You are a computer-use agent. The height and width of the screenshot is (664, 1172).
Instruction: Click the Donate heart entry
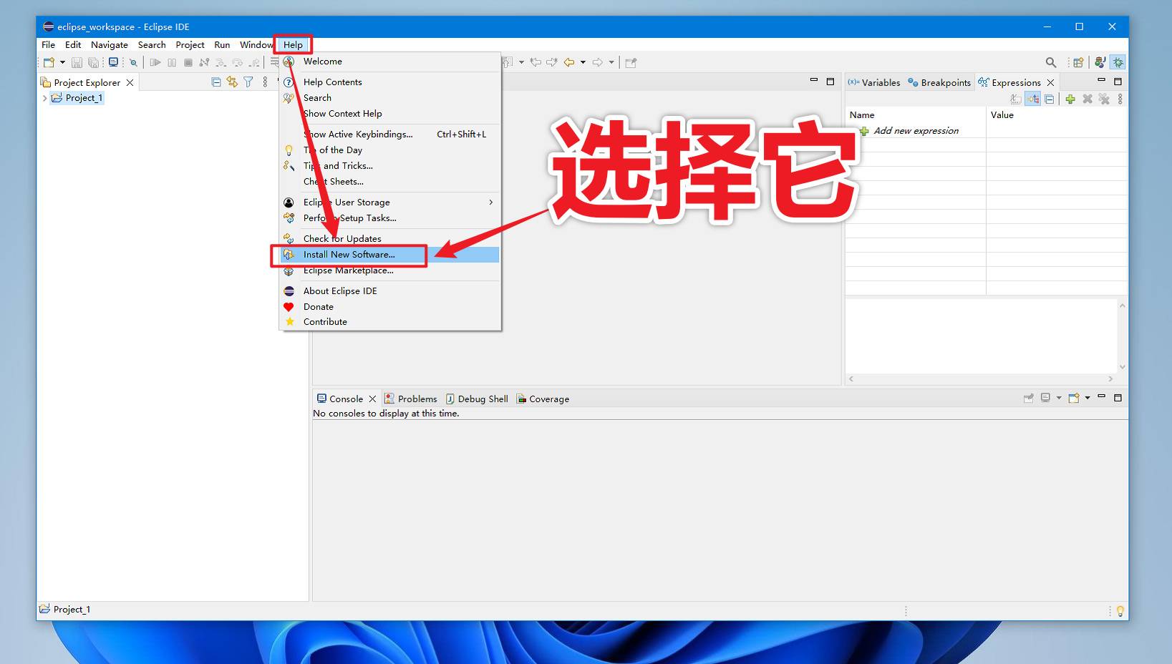(389, 307)
